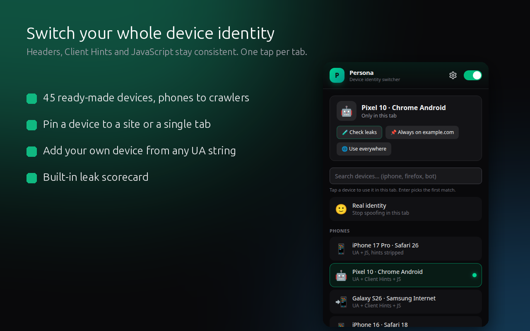530x331 pixels.
Task: Click the Pixel 10 robot avatar in active card
Action: click(x=347, y=111)
